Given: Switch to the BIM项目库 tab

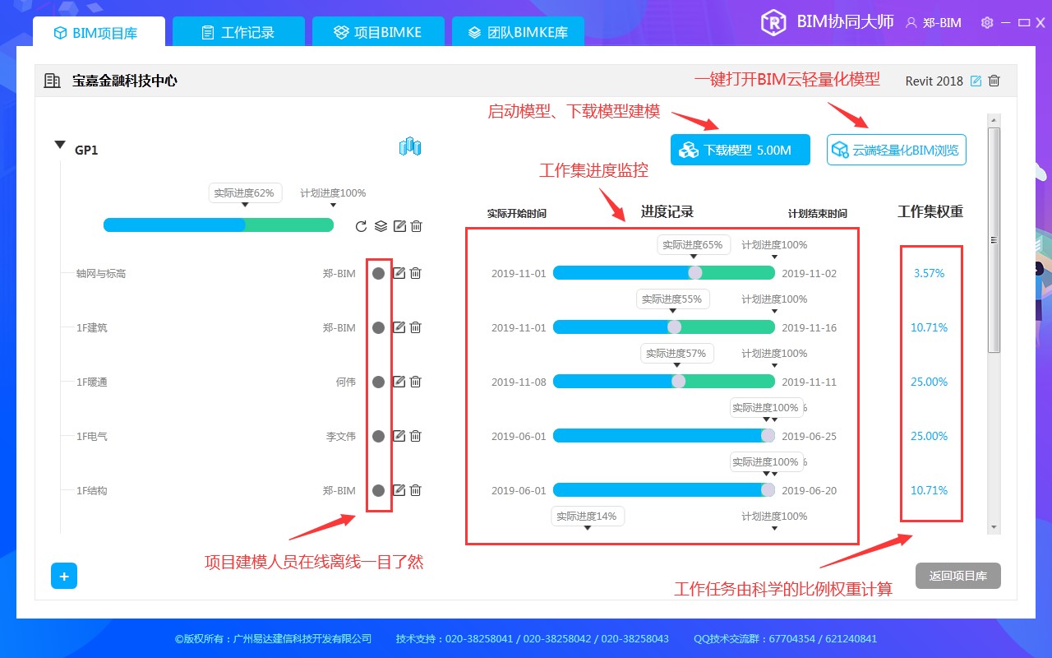Looking at the screenshot, I should click(99, 31).
